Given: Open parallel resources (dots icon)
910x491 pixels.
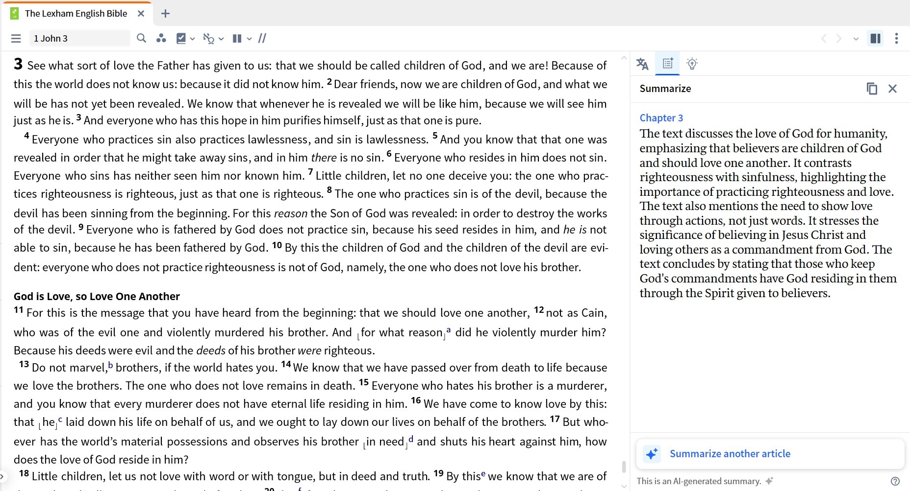Looking at the screenshot, I should (162, 38).
